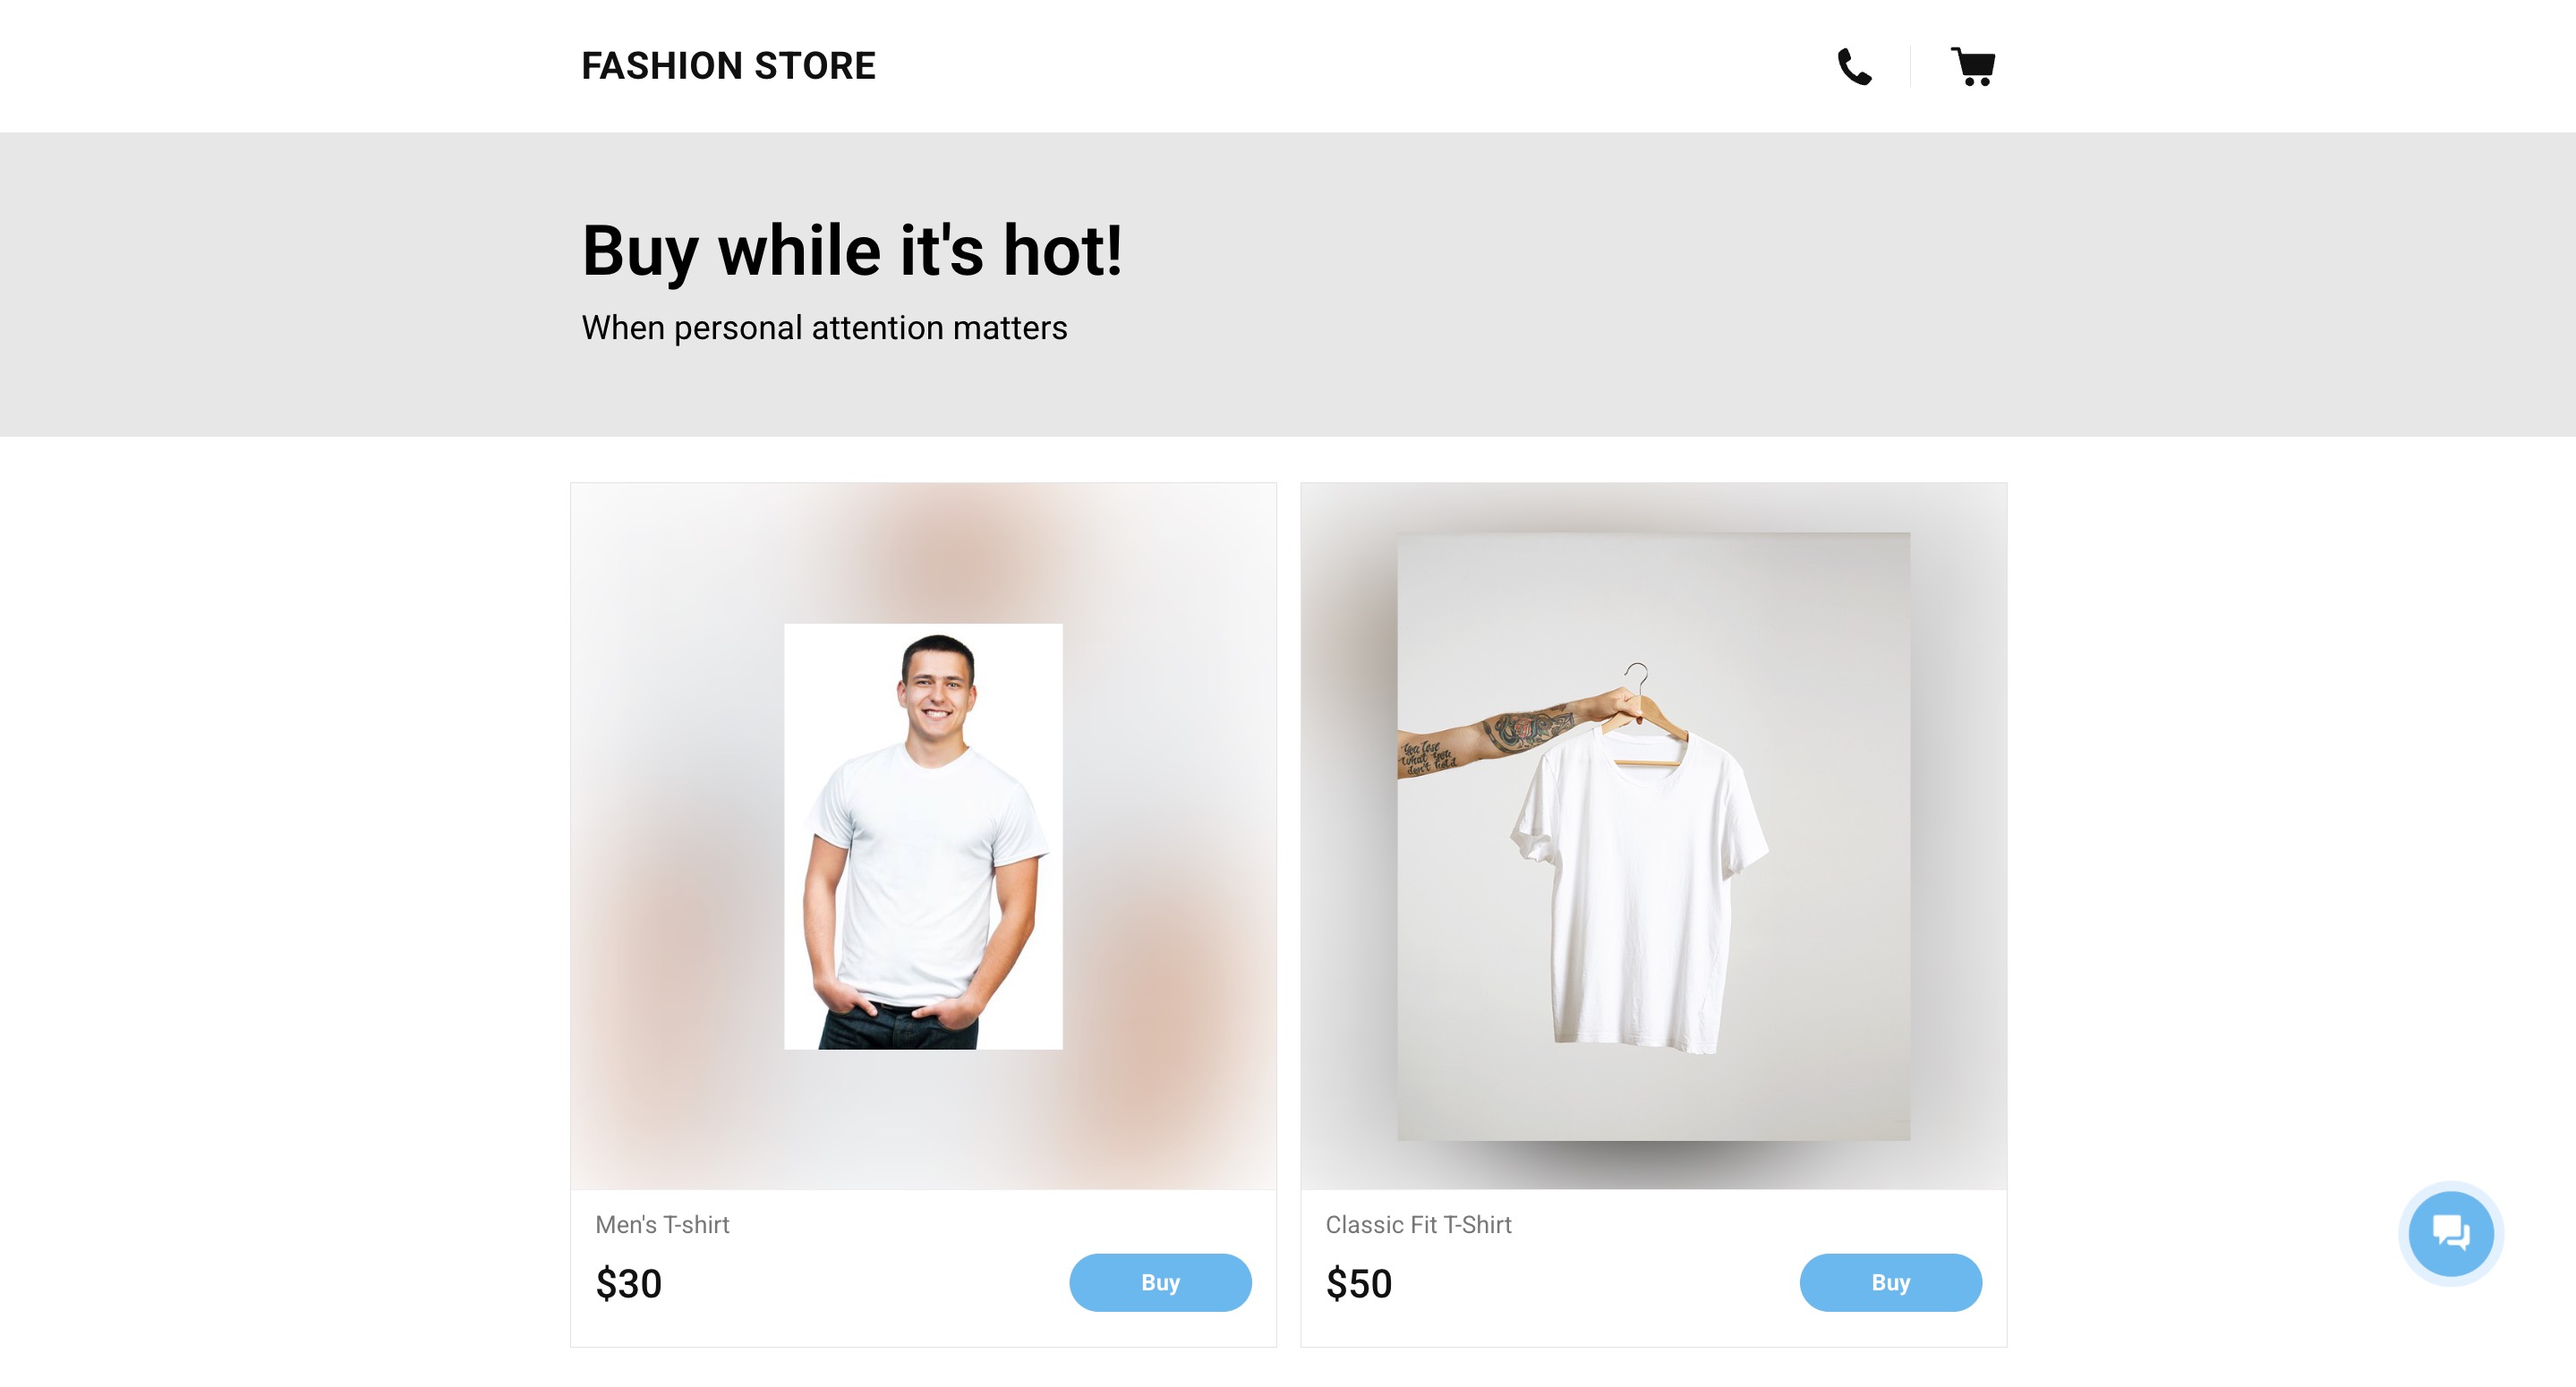Open the live chat bubble widget
Screen dimensions: 2576x1387
[x=2450, y=1233]
